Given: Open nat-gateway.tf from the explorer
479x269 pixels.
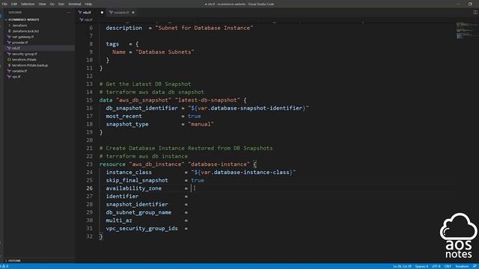Looking at the screenshot, I should (23, 37).
